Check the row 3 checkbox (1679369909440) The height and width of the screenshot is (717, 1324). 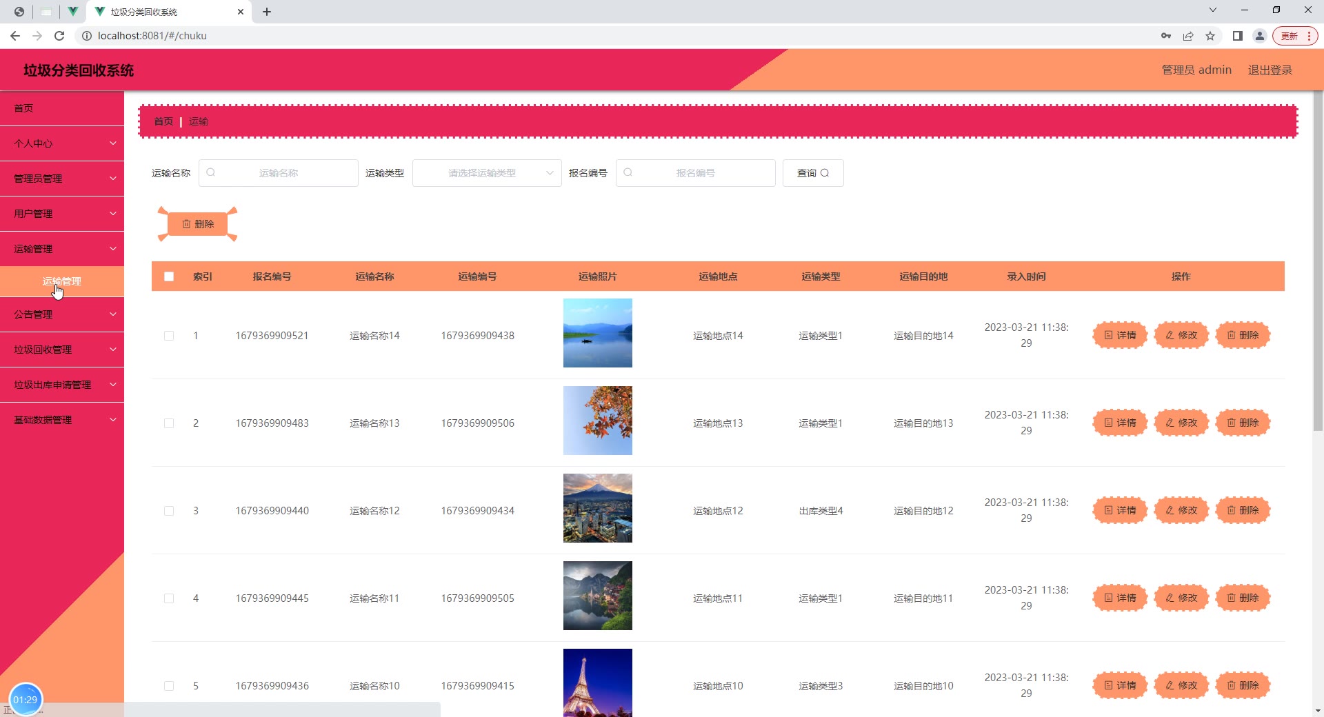(169, 511)
